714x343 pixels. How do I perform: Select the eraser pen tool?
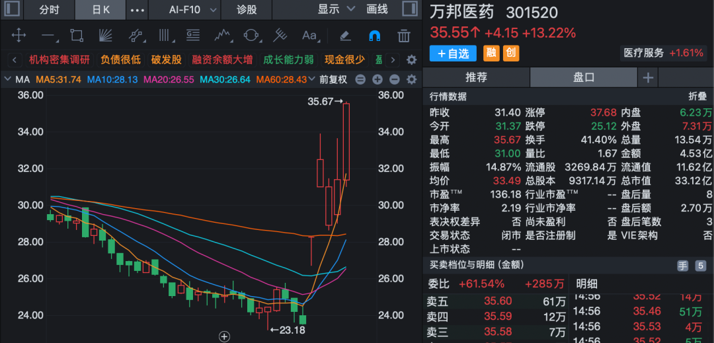pyautogui.click(x=345, y=35)
